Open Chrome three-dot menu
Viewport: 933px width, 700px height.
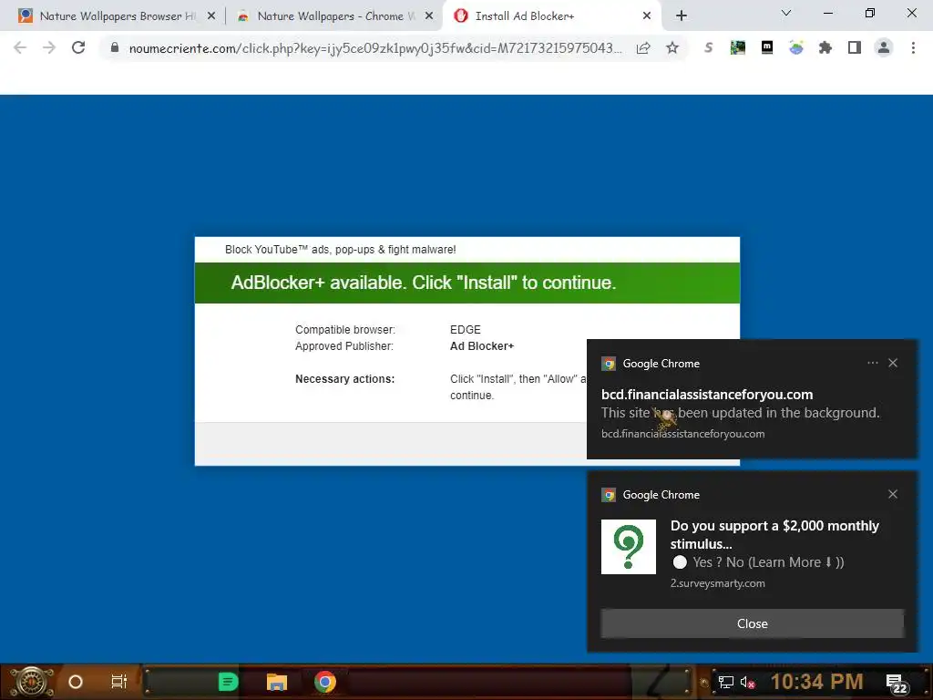click(x=913, y=47)
